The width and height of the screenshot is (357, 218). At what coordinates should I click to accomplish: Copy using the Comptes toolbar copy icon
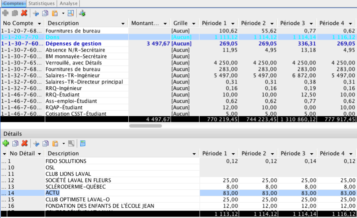click(x=45, y=13)
